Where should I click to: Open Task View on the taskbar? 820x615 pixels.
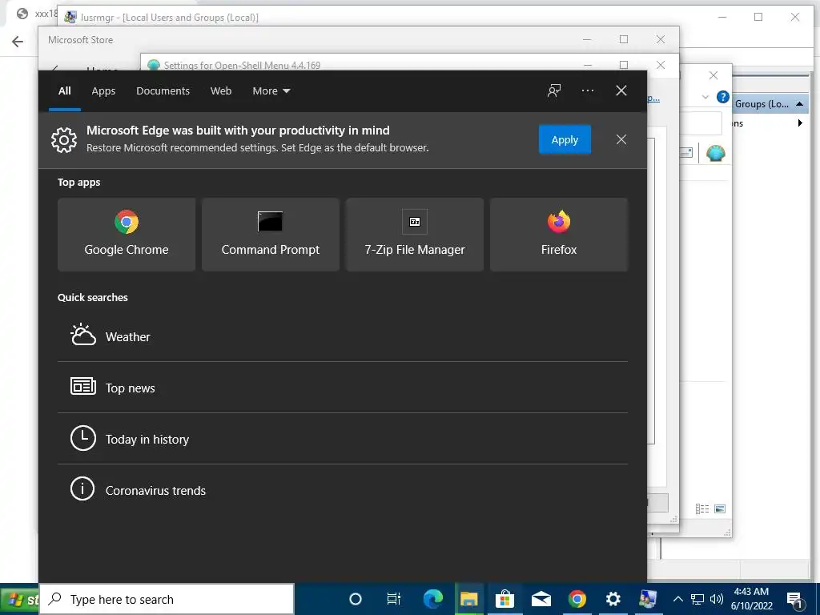[393, 599]
